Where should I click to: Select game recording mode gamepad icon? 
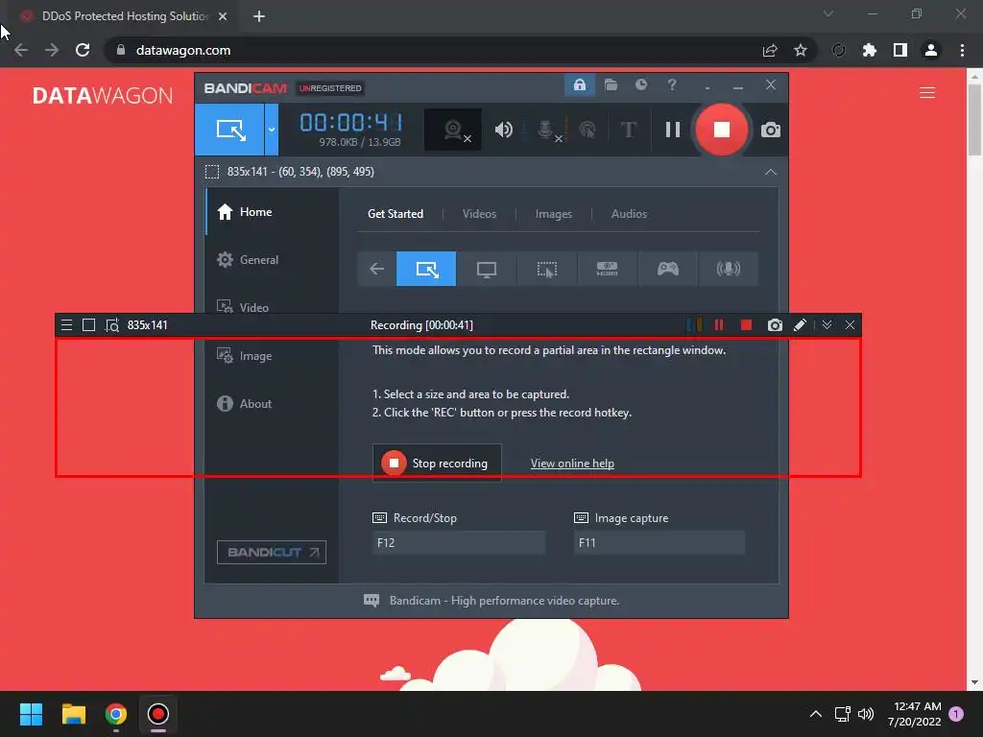[x=668, y=269]
